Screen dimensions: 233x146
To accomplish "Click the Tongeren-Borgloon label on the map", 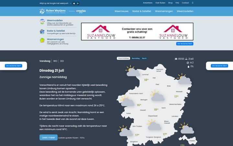I will pos(153,137).
